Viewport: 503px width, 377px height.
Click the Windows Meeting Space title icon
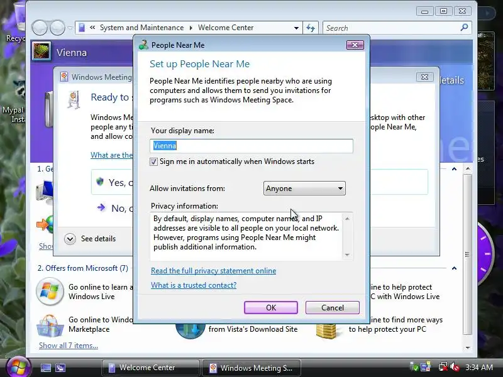pos(64,77)
